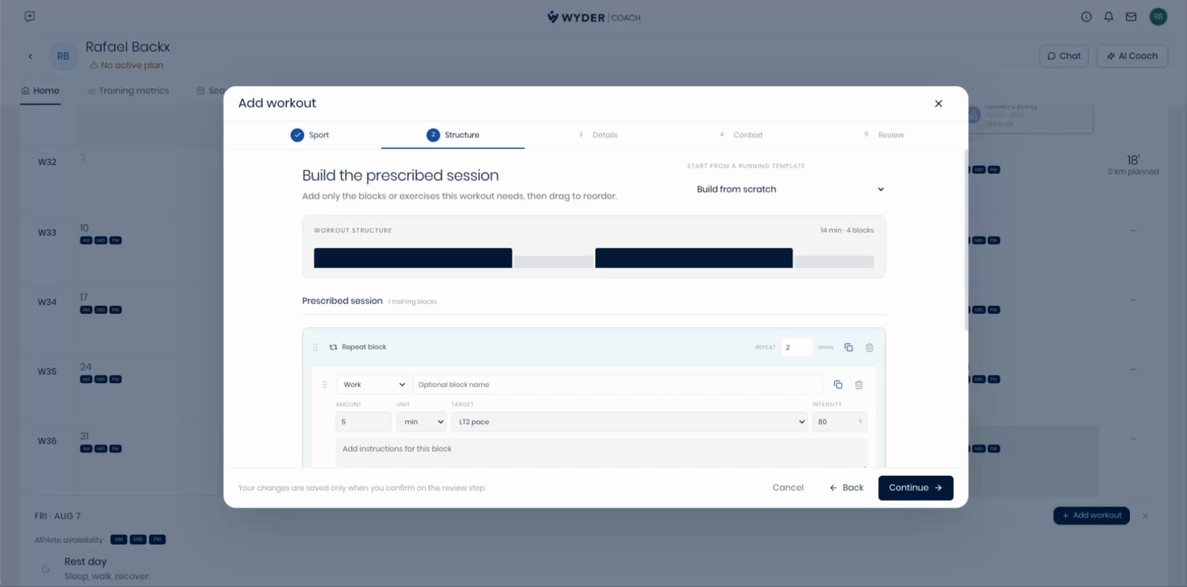
Task: Jump to the Details step
Action: click(598, 135)
